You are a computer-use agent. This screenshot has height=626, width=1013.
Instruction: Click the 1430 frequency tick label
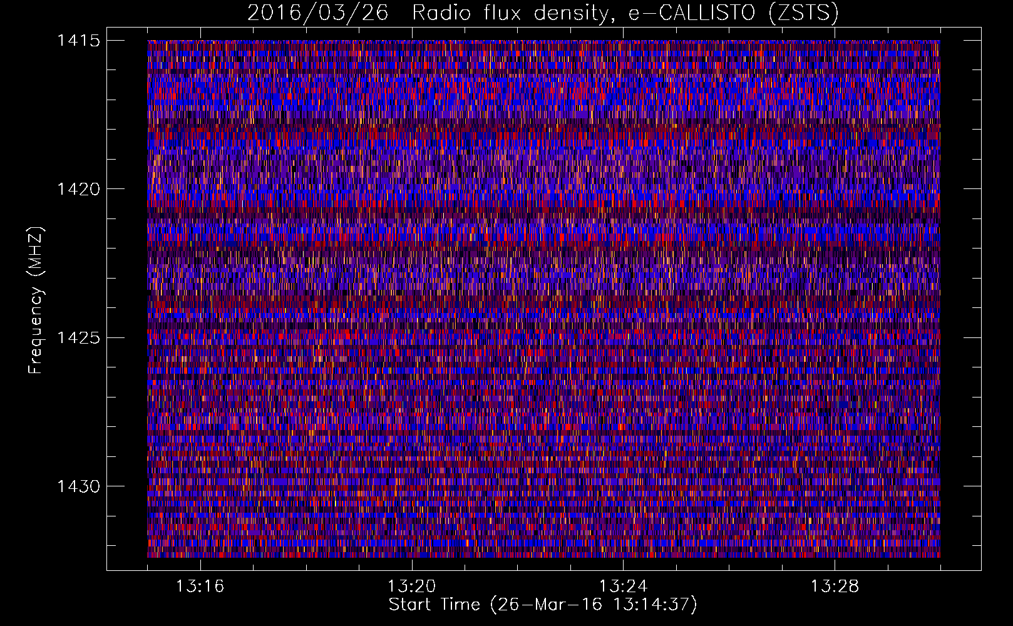click(78, 486)
